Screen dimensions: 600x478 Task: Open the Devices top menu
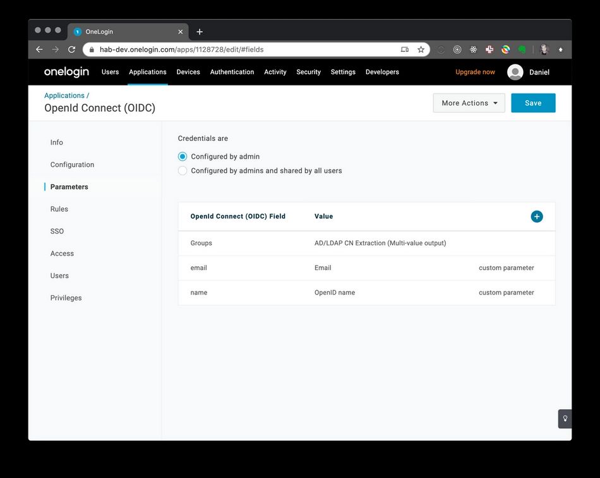pyautogui.click(x=188, y=72)
